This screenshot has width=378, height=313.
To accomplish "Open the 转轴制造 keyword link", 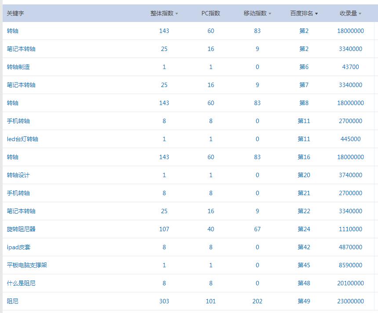I will pyautogui.click(x=18, y=67).
